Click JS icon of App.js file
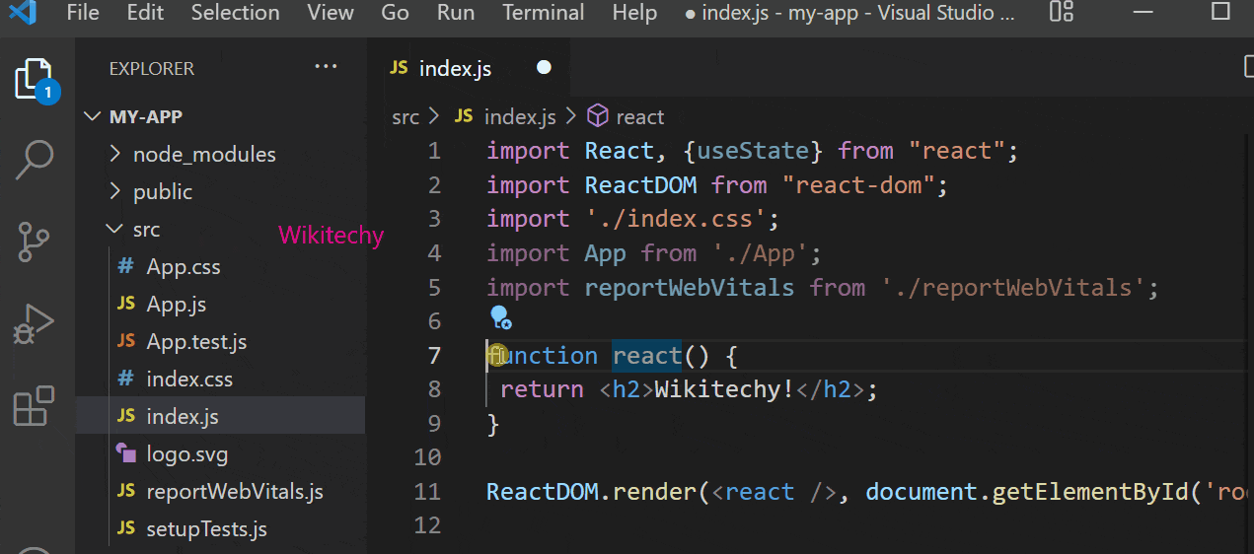The width and height of the screenshot is (1254, 554). click(126, 304)
